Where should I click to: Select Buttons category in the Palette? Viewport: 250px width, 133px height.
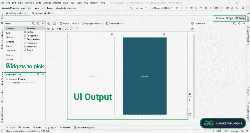pyautogui.click(x=10, y=37)
